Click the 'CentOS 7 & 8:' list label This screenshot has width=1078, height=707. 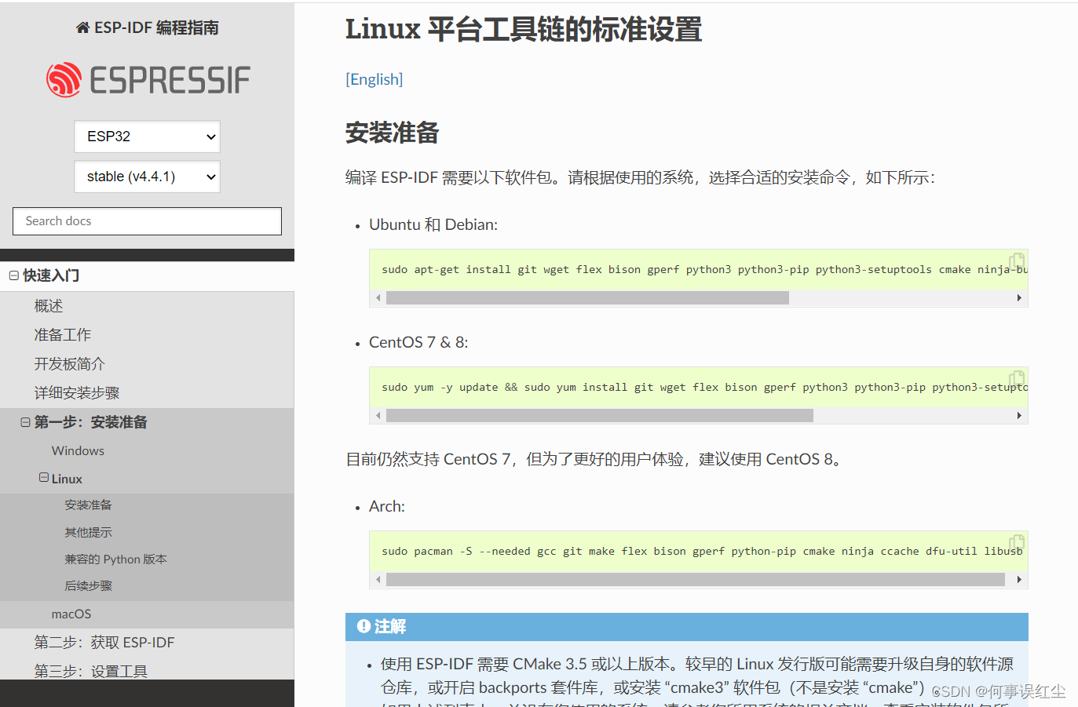[x=418, y=342]
